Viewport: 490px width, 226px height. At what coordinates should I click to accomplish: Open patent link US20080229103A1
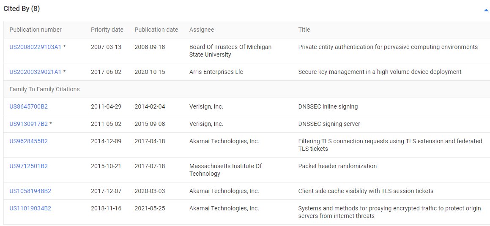(35, 47)
